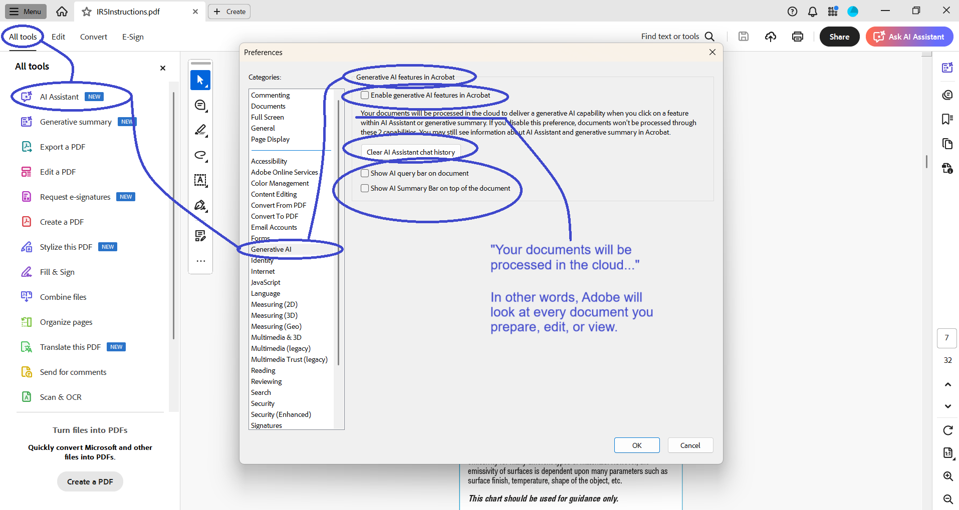The height and width of the screenshot is (510, 959).
Task: Click the Create new tab button
Action: [229, 12]
